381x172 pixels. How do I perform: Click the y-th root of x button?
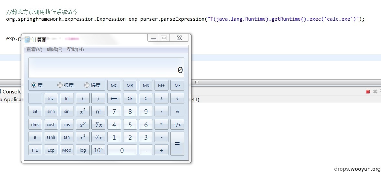[x=98, y=124]
